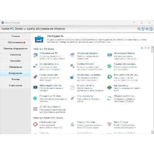
Task: Open the padlock locked files icon
Action: click(72, 77)
